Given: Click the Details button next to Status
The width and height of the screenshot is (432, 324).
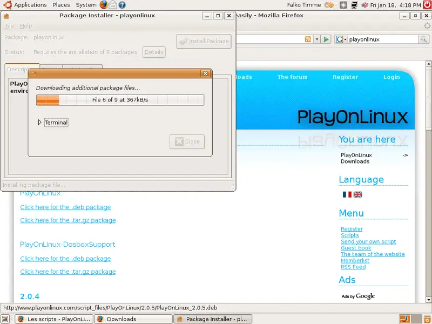Looking at the screenshot, I should 154,52.
